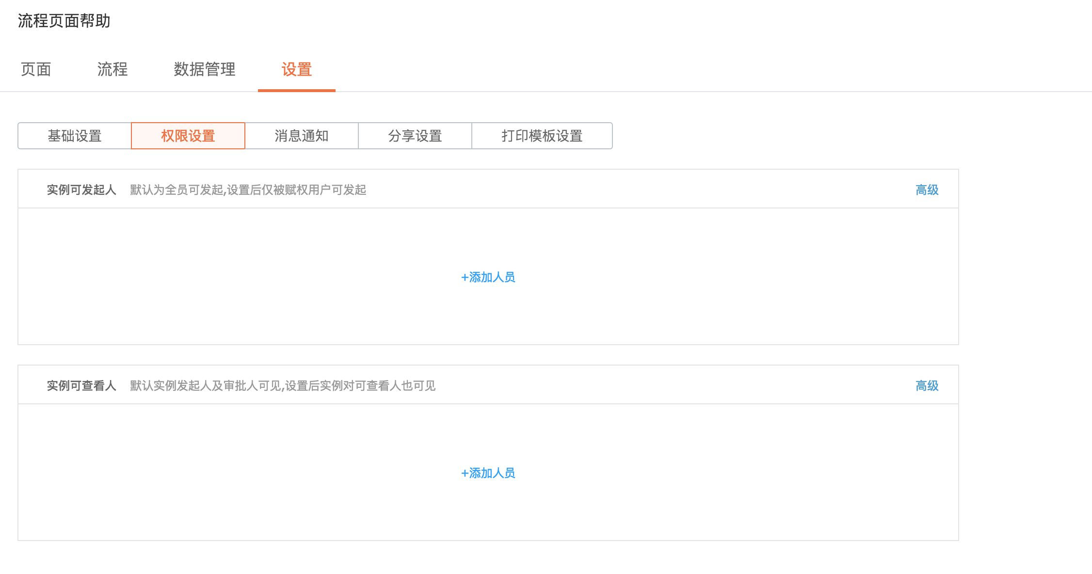
Task: Click 高级 link for 实例可查看人
Action: pos(927,385)
